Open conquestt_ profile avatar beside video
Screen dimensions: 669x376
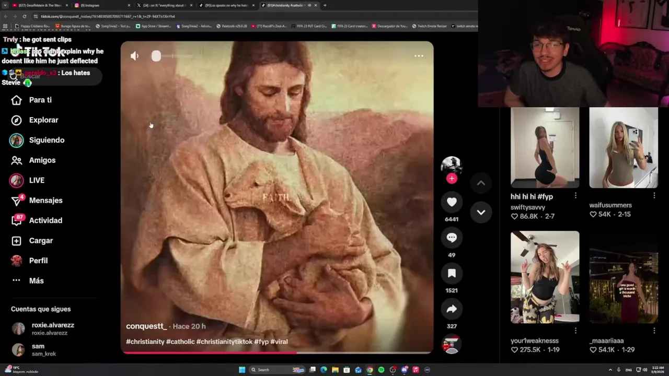452,165
